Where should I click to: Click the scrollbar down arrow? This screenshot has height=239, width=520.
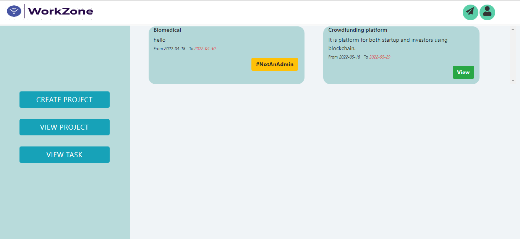[514, 81]
